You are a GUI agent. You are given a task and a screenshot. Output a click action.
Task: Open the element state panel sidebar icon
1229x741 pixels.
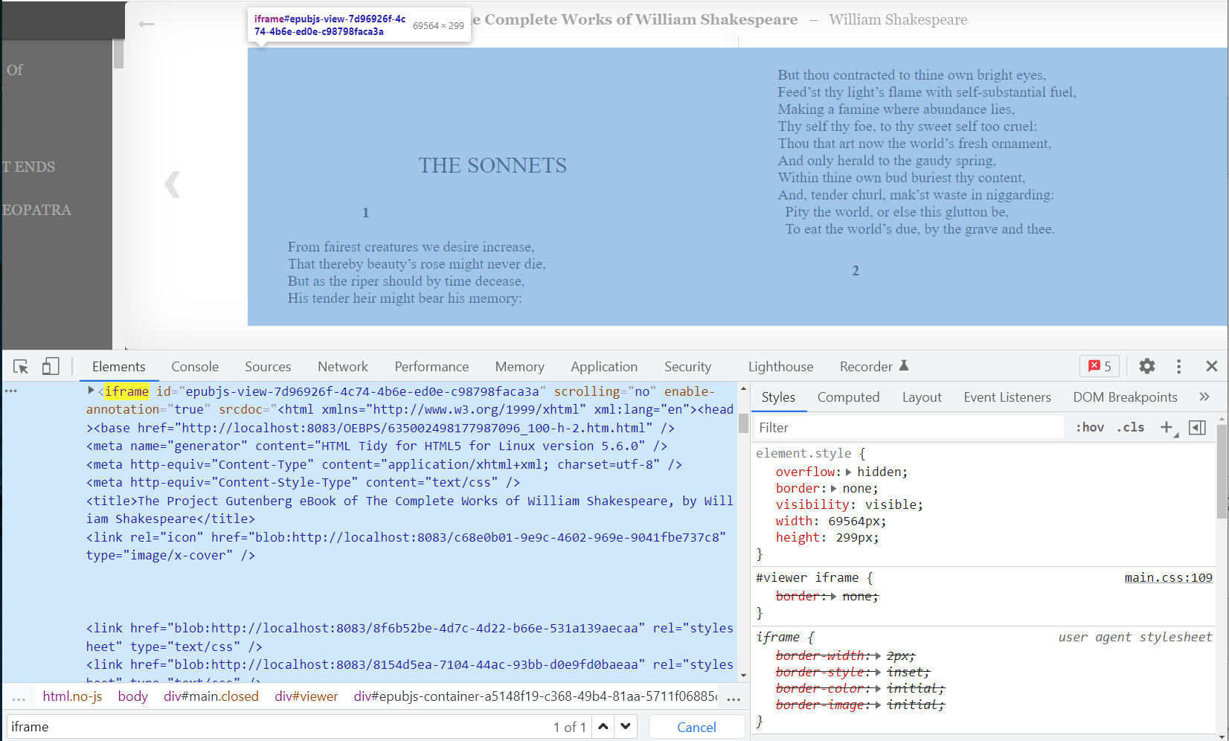click(x=1197, y=427)
